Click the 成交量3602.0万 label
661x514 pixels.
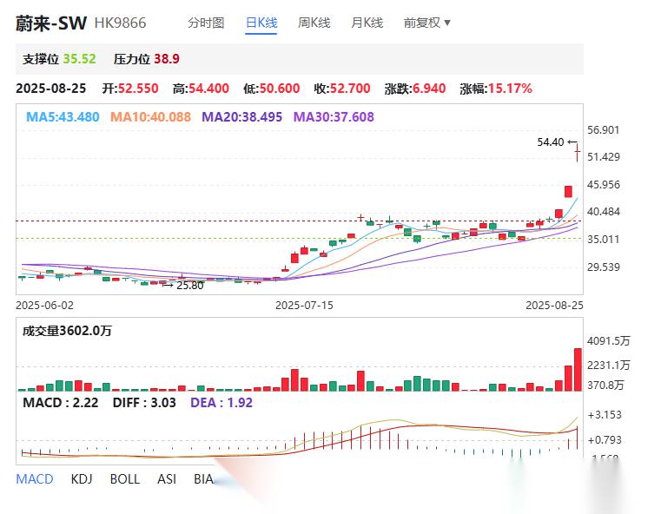[x=68, y=331]
